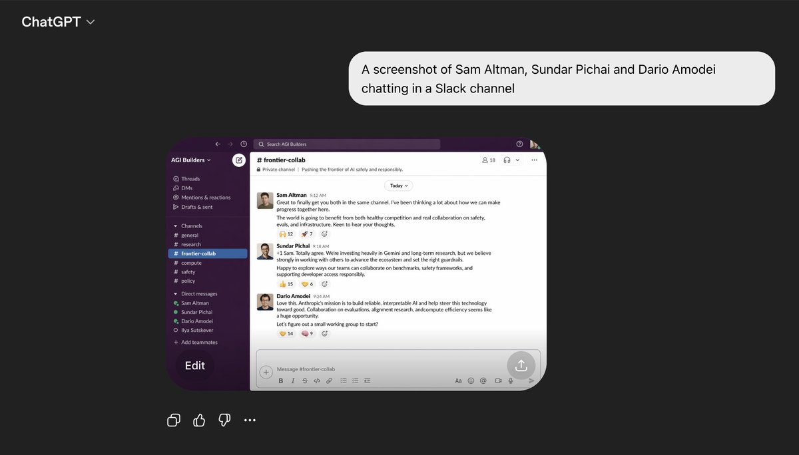Screen dimensions: 799x455
Task: Toggle strikethrough formatting in composer
Action: tap(305, 381)
